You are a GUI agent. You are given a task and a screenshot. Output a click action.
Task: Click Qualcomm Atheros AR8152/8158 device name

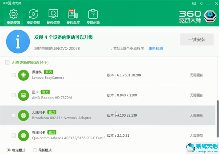pyautogui.click(x=69, y=138)
